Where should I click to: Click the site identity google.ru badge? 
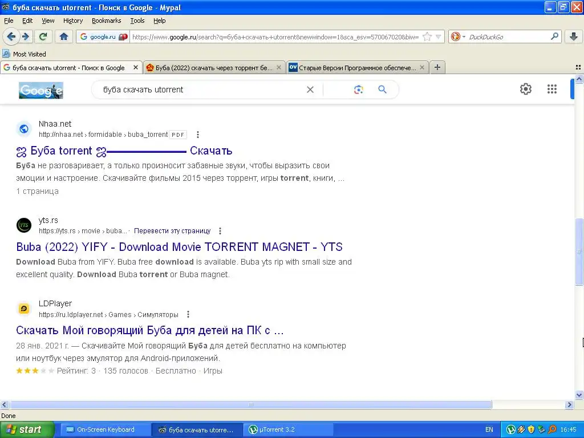(103, 36)
